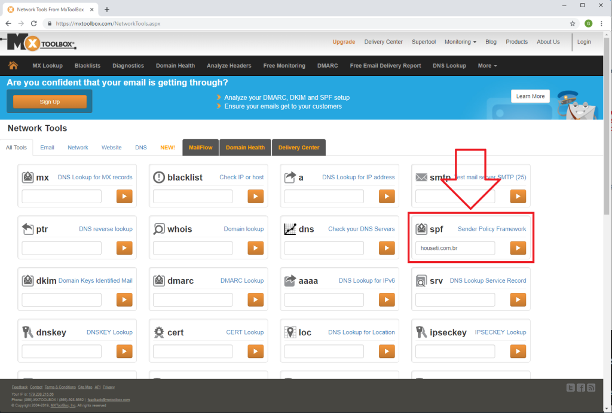Run the dkim lookup play button
612x413 pixels.
(124, 300)
